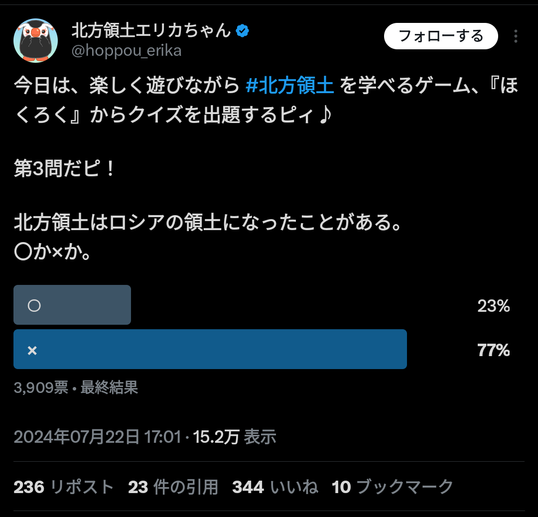
Task: Open the @hoppou_erika handle link
Action: click(x=127, y=51)
